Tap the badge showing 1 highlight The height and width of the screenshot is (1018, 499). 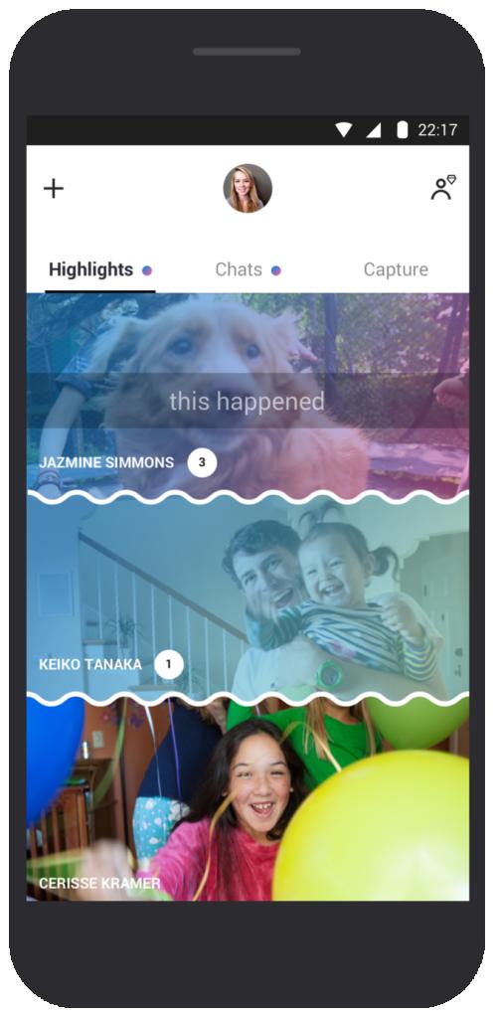point(169,665)
